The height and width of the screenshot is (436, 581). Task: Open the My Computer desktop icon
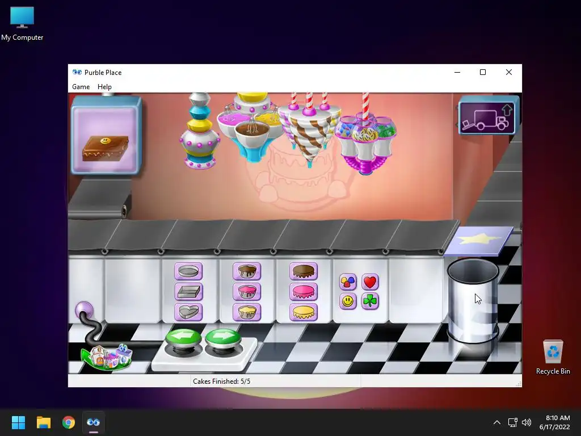click(22, 24)
